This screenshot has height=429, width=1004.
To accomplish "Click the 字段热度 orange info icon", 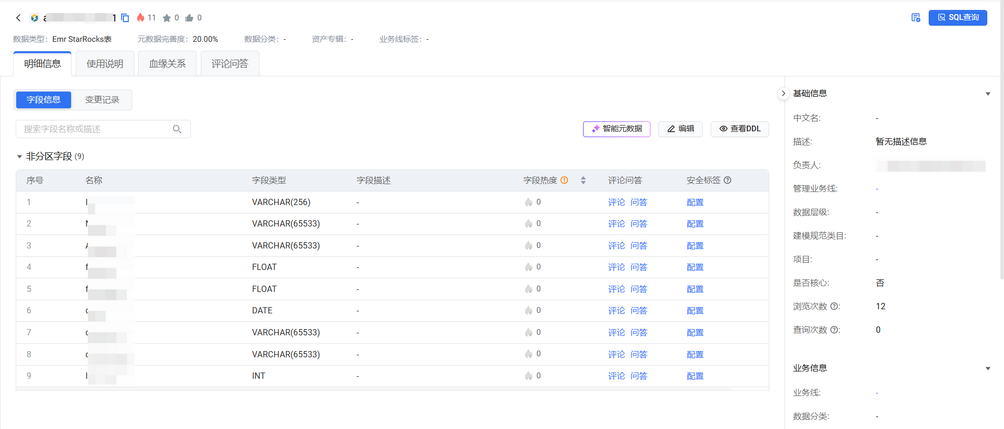I will [x=565, y=180].
